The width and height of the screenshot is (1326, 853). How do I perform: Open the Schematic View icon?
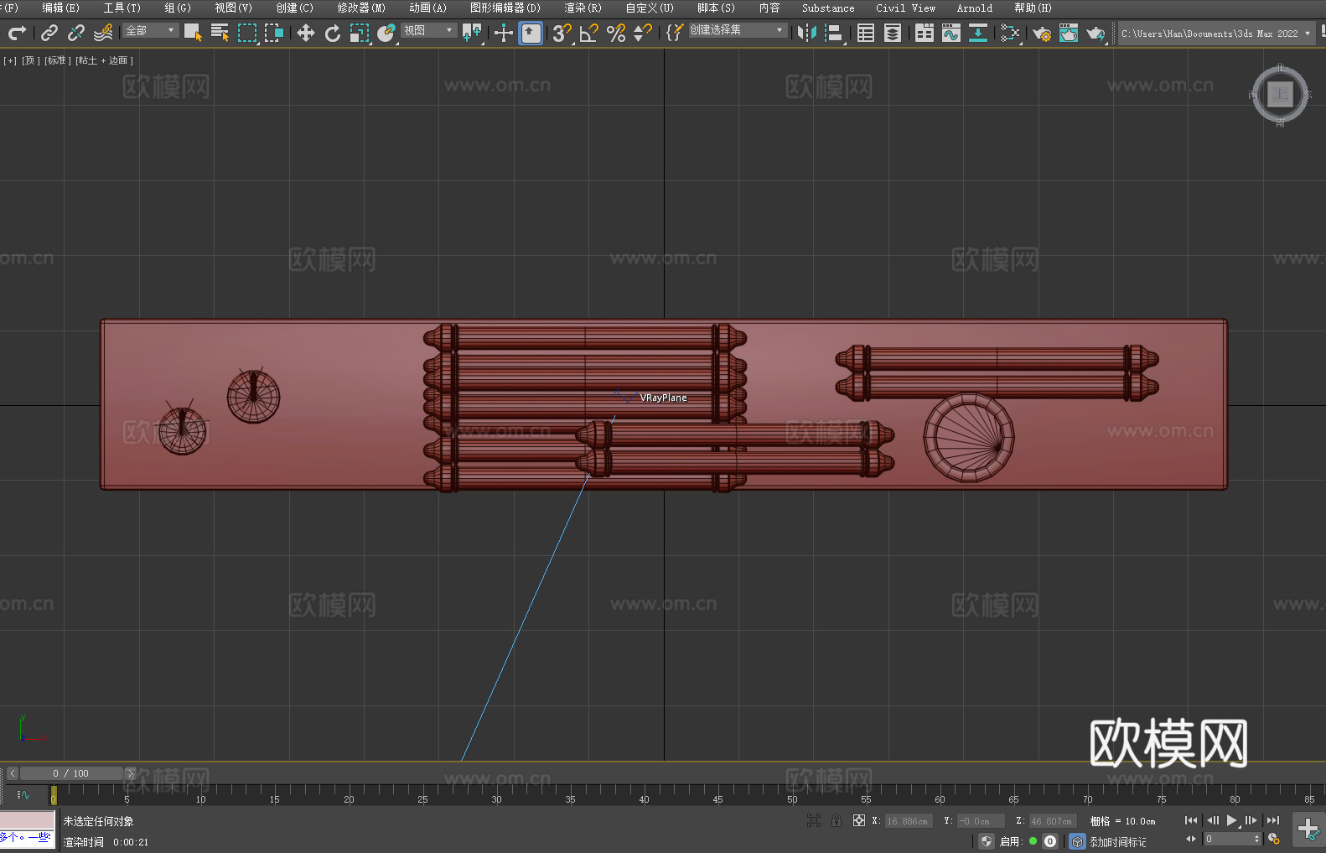pos(978,33)
